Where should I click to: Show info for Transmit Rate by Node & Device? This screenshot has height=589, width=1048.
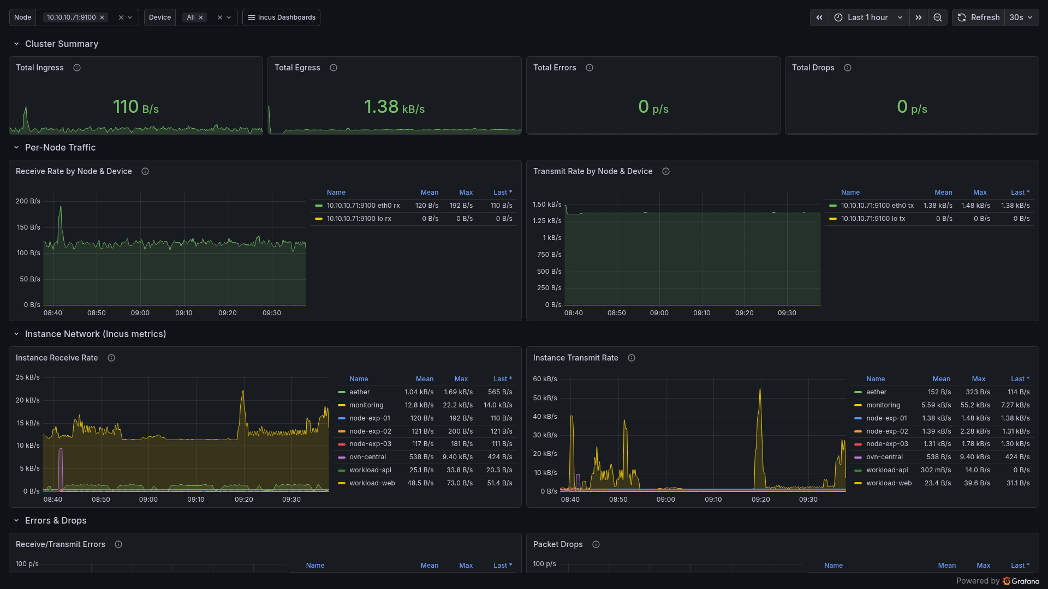pos(666,171)
